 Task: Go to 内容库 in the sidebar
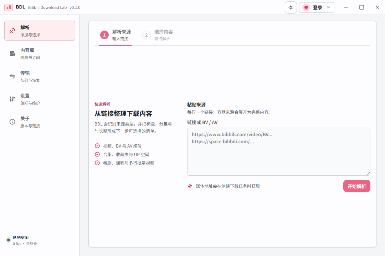pos(40,53)
